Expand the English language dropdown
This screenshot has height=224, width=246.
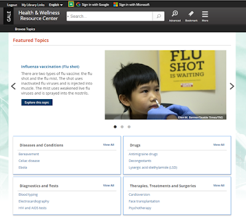click(56, 5)
